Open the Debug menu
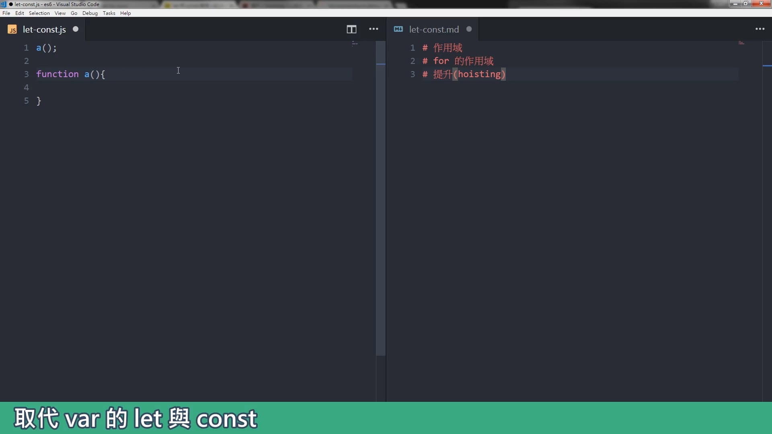 (90, 13)
